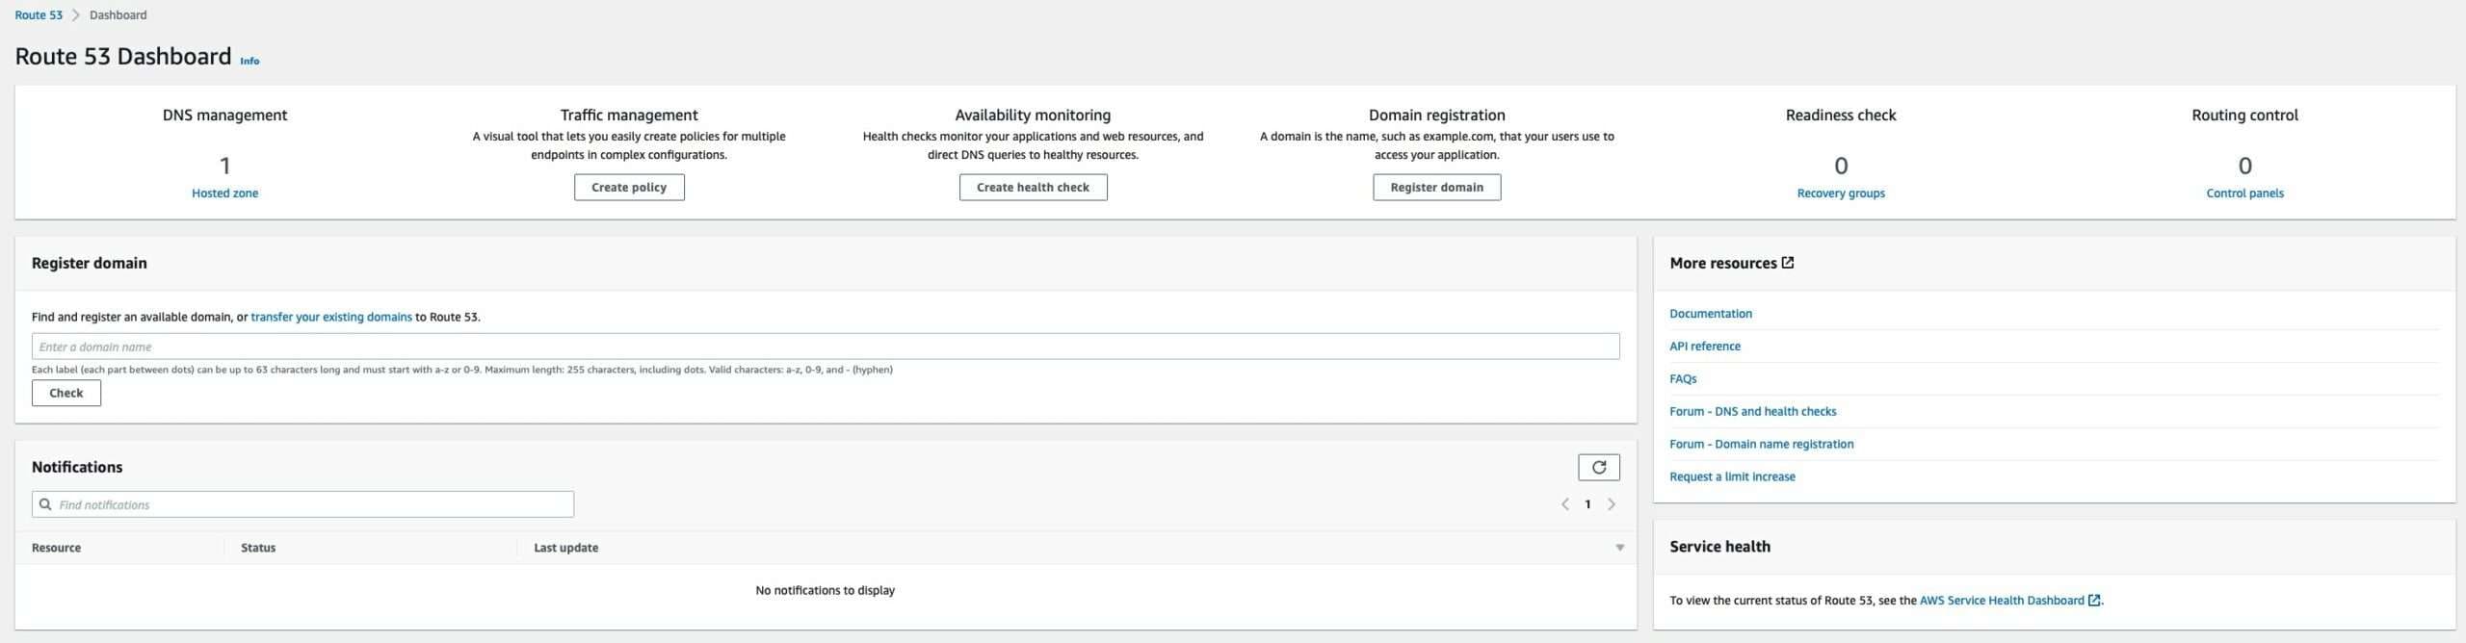Open the Info link beside Route 53 Dashboard
Viewport: 2466px width, 643px height.
(249, 61)
